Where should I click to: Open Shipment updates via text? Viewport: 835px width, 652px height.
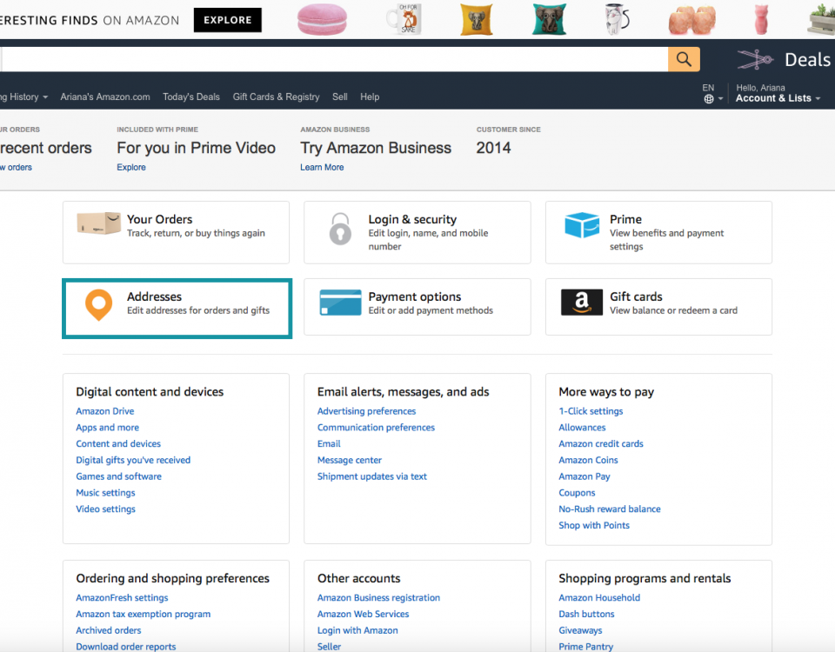372,476
